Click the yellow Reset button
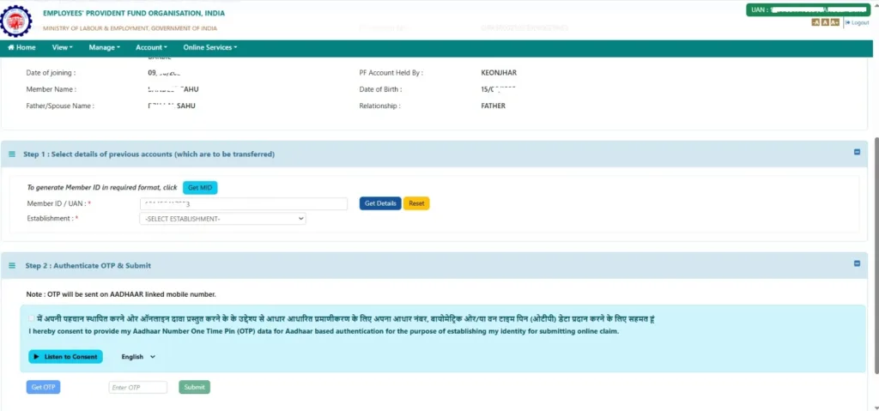879x411 pixels. [x=416, y=203]
